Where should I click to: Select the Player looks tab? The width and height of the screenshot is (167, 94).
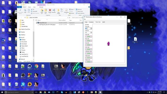(x=98, y=22)
